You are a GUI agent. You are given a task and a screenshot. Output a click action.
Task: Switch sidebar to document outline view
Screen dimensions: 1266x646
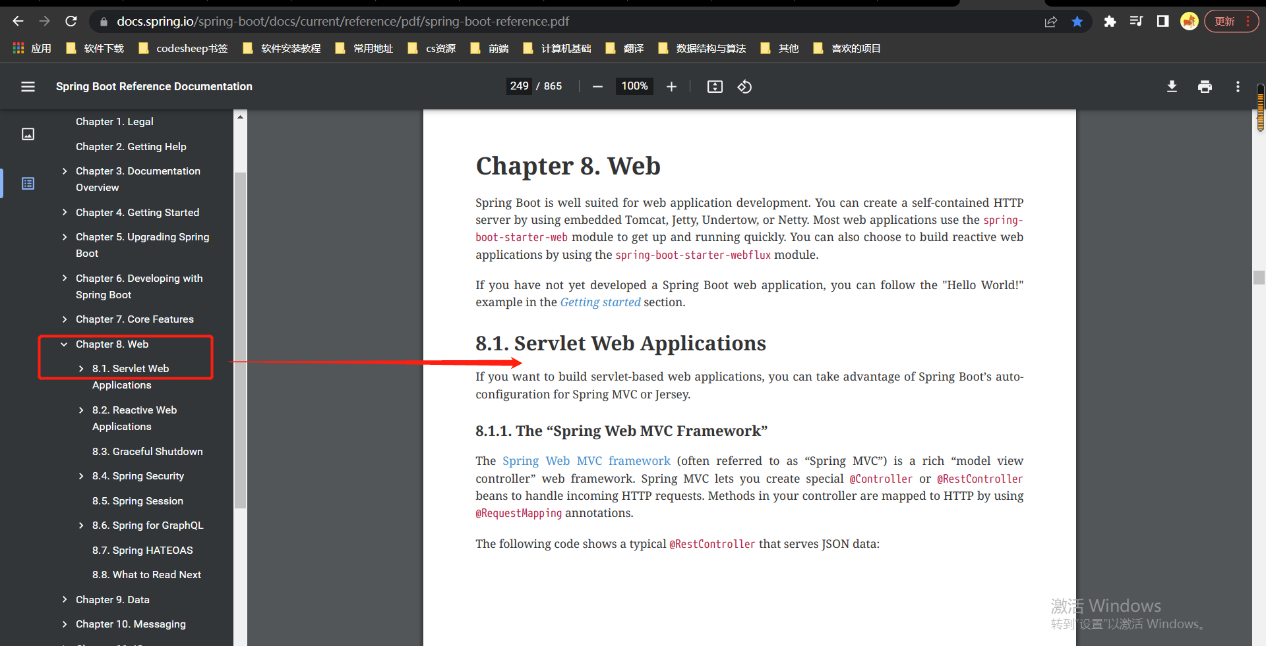click(x=28, y=184)
